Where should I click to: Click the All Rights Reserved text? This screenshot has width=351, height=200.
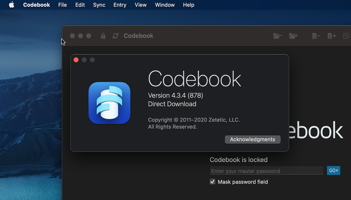coord(173,127)
